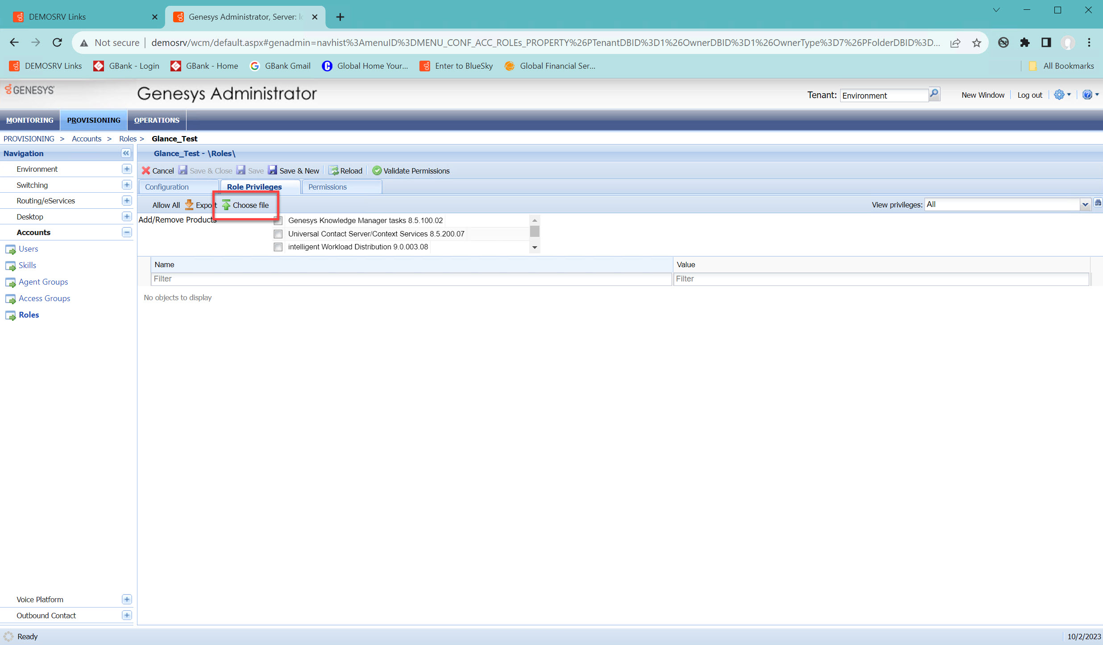
Task: Collapse the Navigation panel with double-arrow icon
Action: tap(126, 153)
